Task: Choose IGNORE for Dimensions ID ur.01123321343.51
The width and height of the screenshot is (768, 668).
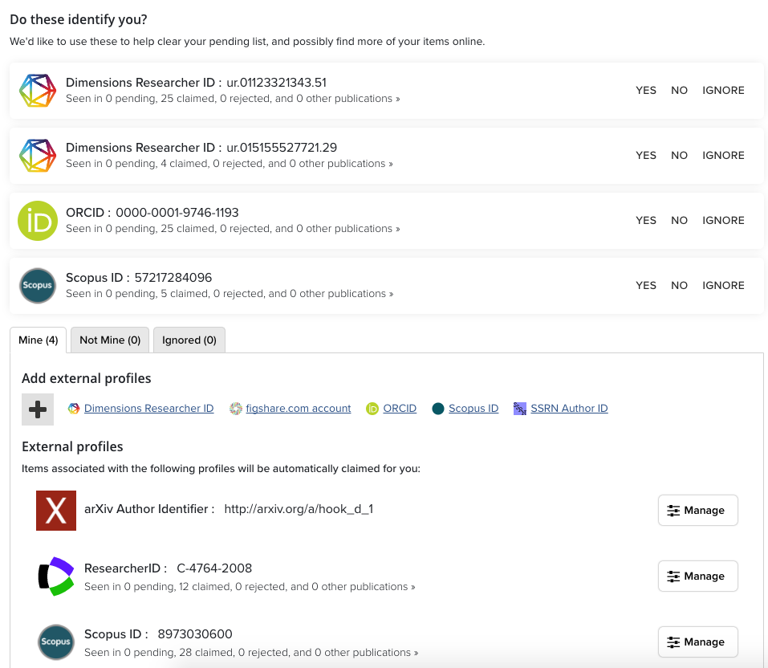Action: point(723,91)
